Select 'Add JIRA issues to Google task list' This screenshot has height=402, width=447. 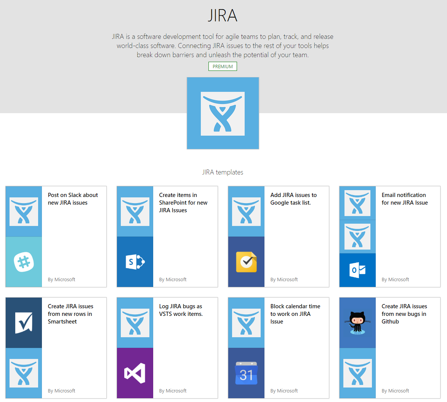(x=293, y=199)
